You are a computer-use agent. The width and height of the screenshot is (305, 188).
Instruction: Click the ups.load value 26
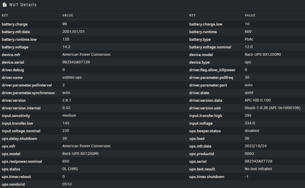point(247,138)
